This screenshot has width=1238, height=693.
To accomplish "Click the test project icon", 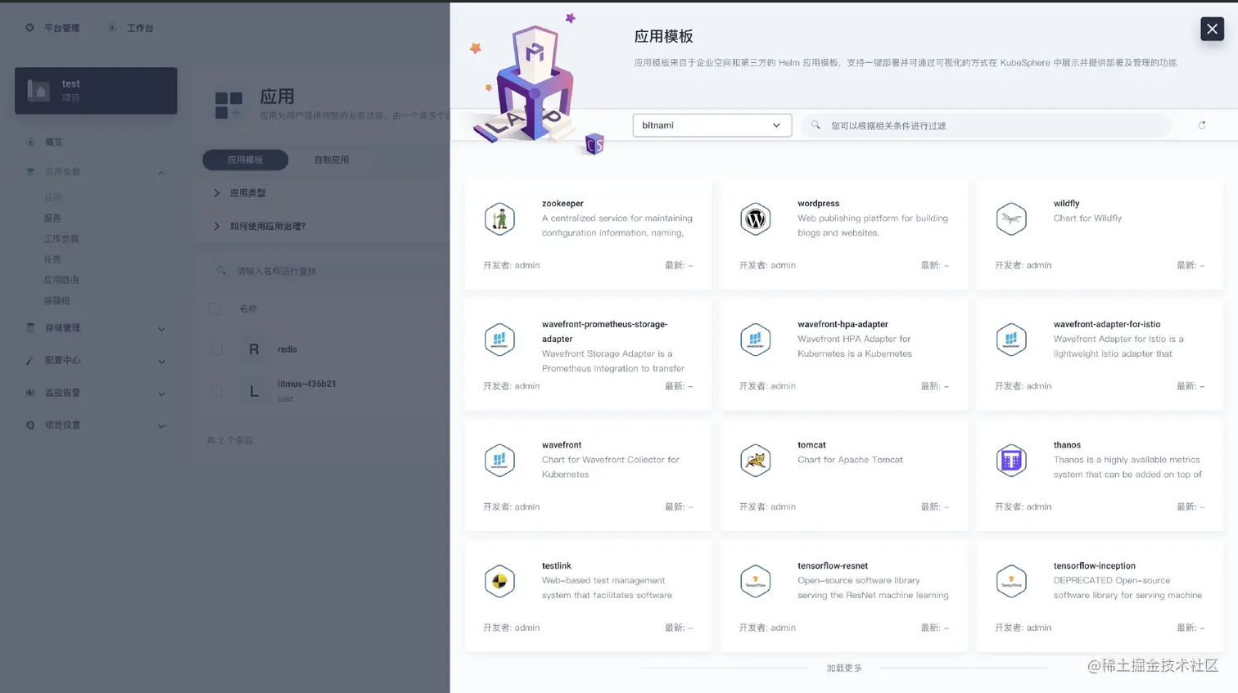I will coord(38,90).
